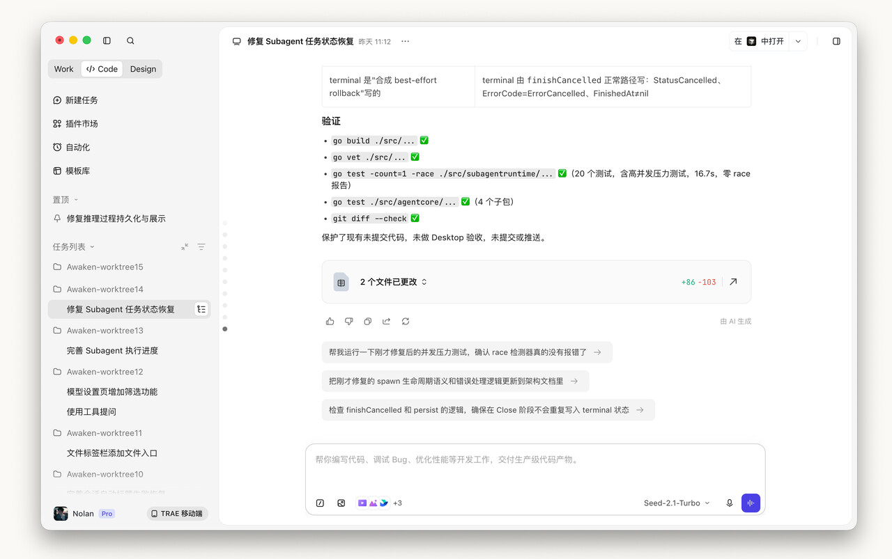
Task: Click the +86 -103 change count
Action: (x=698, y=282)
